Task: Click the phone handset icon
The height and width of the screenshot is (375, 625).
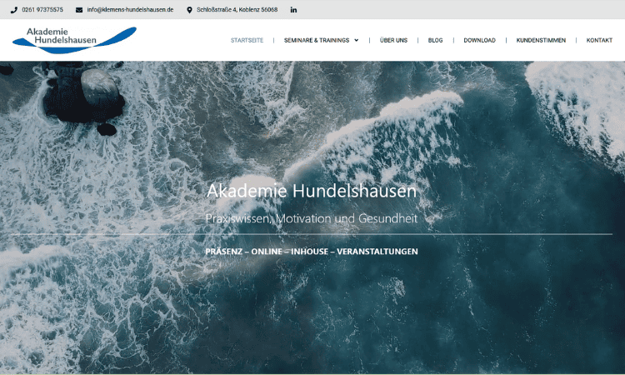Action: [x=14, y=10]
